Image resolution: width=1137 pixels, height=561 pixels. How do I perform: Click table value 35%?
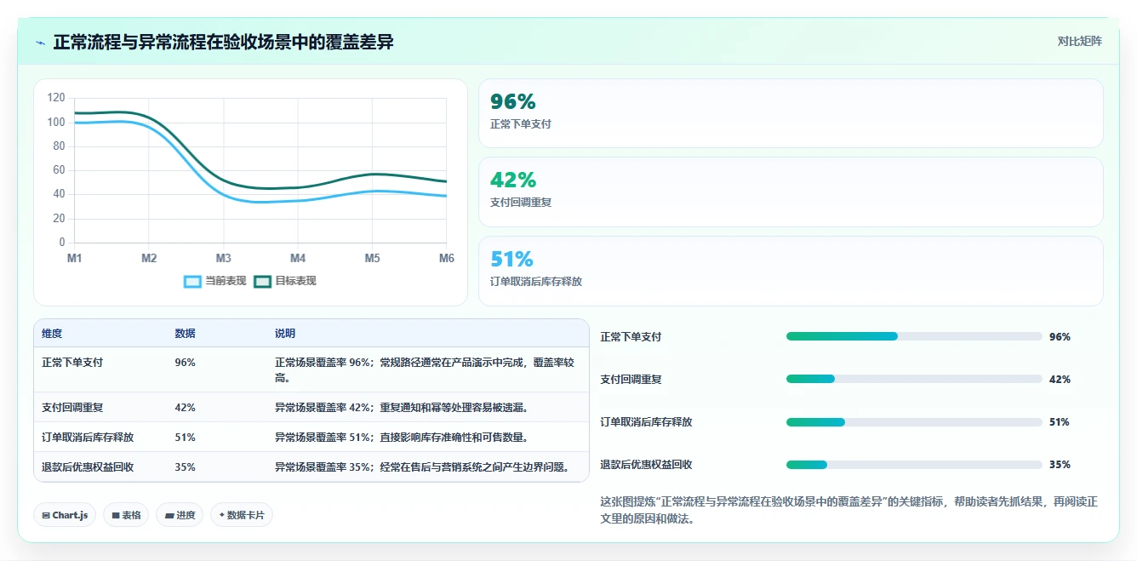click(185, 467)
